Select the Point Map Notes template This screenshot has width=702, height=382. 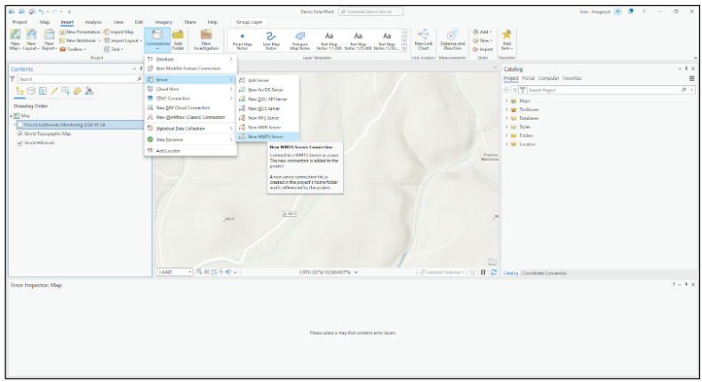pyautogui.click(x=243, y=40)
